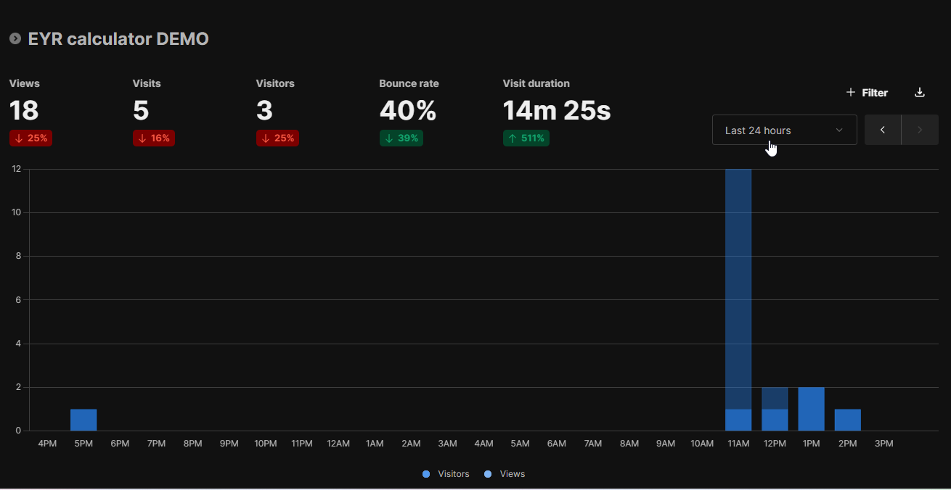Open the EYR calculator DEMO site link
This screenshot has height=490, width=951.
(x=118, y=38)
